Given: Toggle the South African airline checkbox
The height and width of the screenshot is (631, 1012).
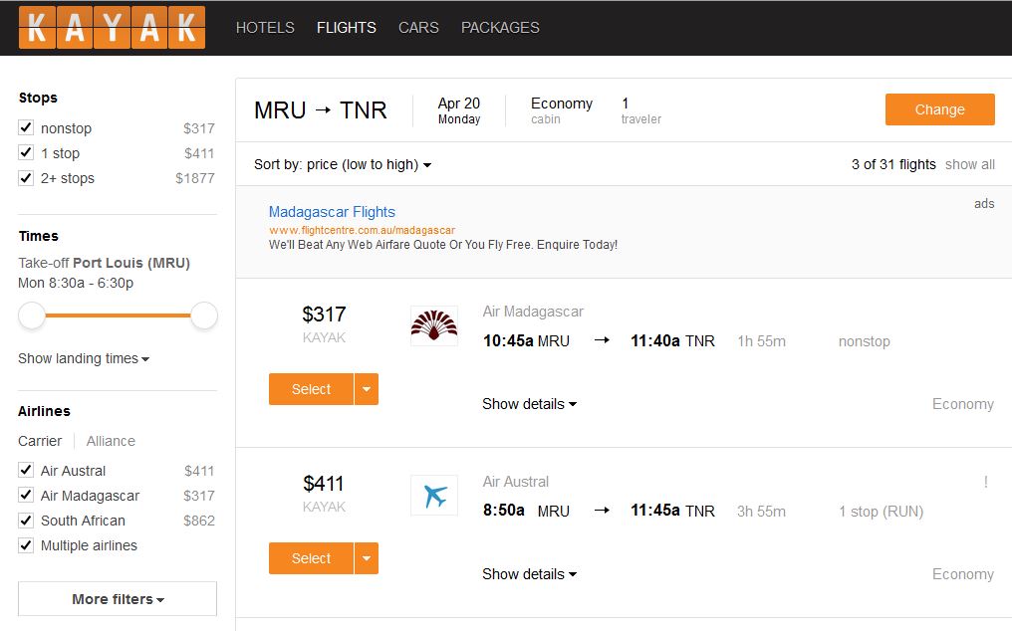Looking at the screenshot, I should point(26,521).
